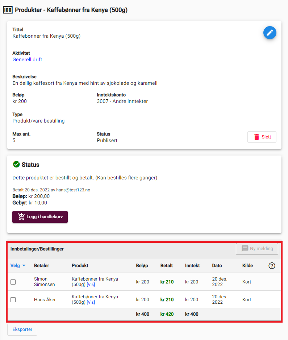The width and height of the screenshot is (288, 340).
Task: Click the Produkt column header
Action: (80, 266)
